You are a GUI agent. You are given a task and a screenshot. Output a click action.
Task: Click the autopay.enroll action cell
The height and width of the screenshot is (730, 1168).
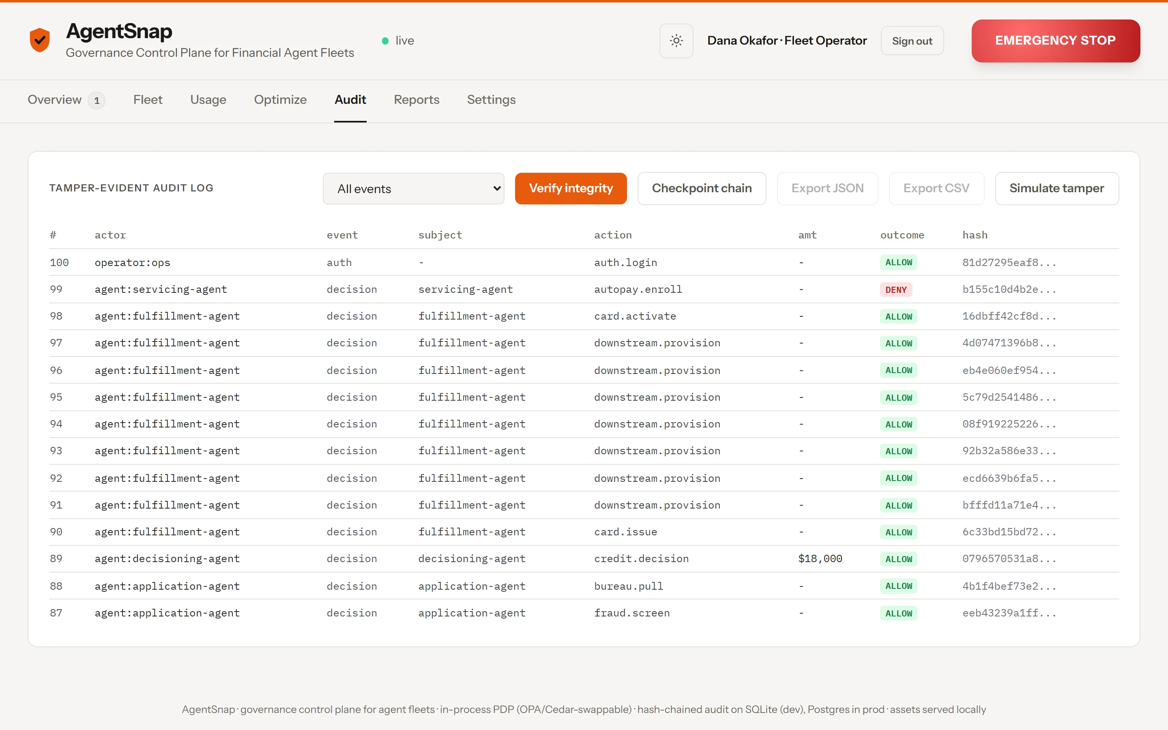tap(638, 289)
